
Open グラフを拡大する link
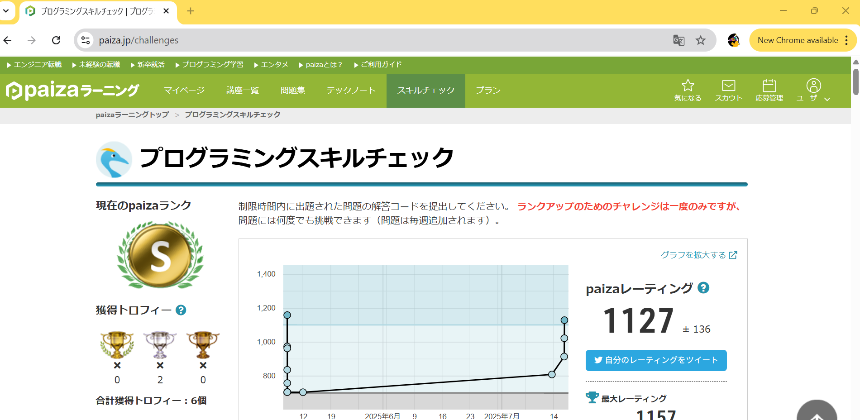point(699,255)
